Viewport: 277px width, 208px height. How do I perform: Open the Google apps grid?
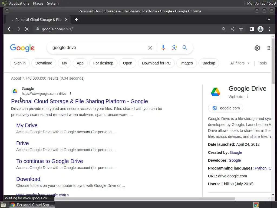(x=269, y=48)
